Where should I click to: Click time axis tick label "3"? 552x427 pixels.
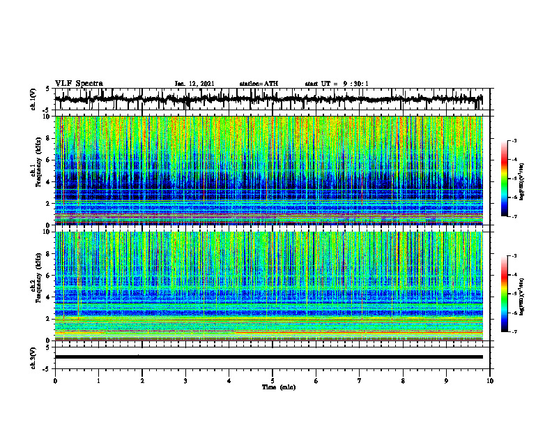186,381
